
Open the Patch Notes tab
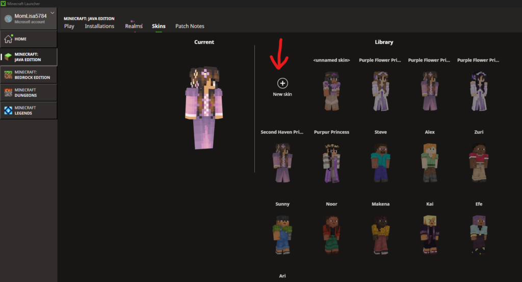coord(190,26)
